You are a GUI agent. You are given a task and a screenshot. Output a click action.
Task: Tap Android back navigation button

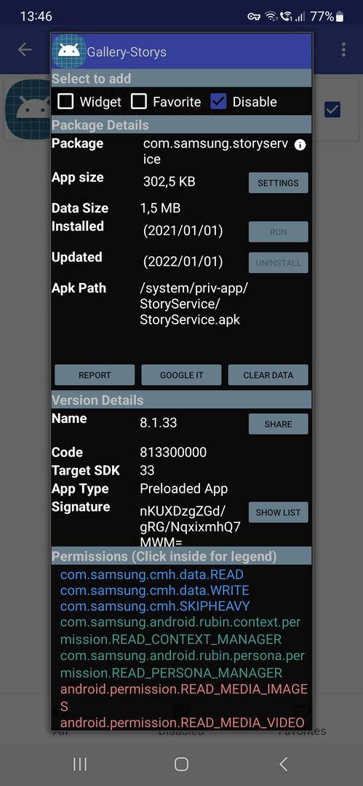[x=283, y=764]
